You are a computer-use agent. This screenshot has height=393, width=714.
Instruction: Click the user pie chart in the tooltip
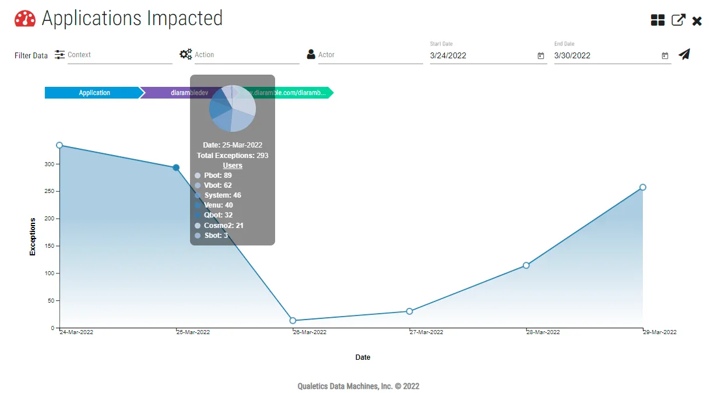click(x=232, y=108)
